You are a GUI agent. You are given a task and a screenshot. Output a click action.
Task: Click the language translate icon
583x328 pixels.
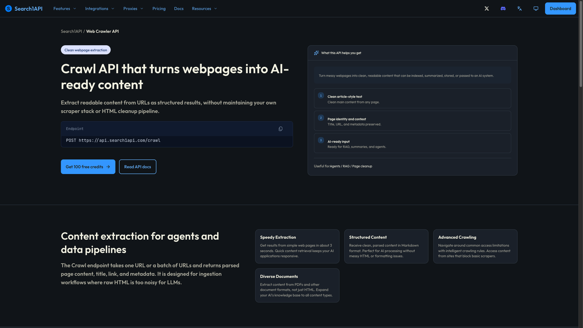coord(520,8)
